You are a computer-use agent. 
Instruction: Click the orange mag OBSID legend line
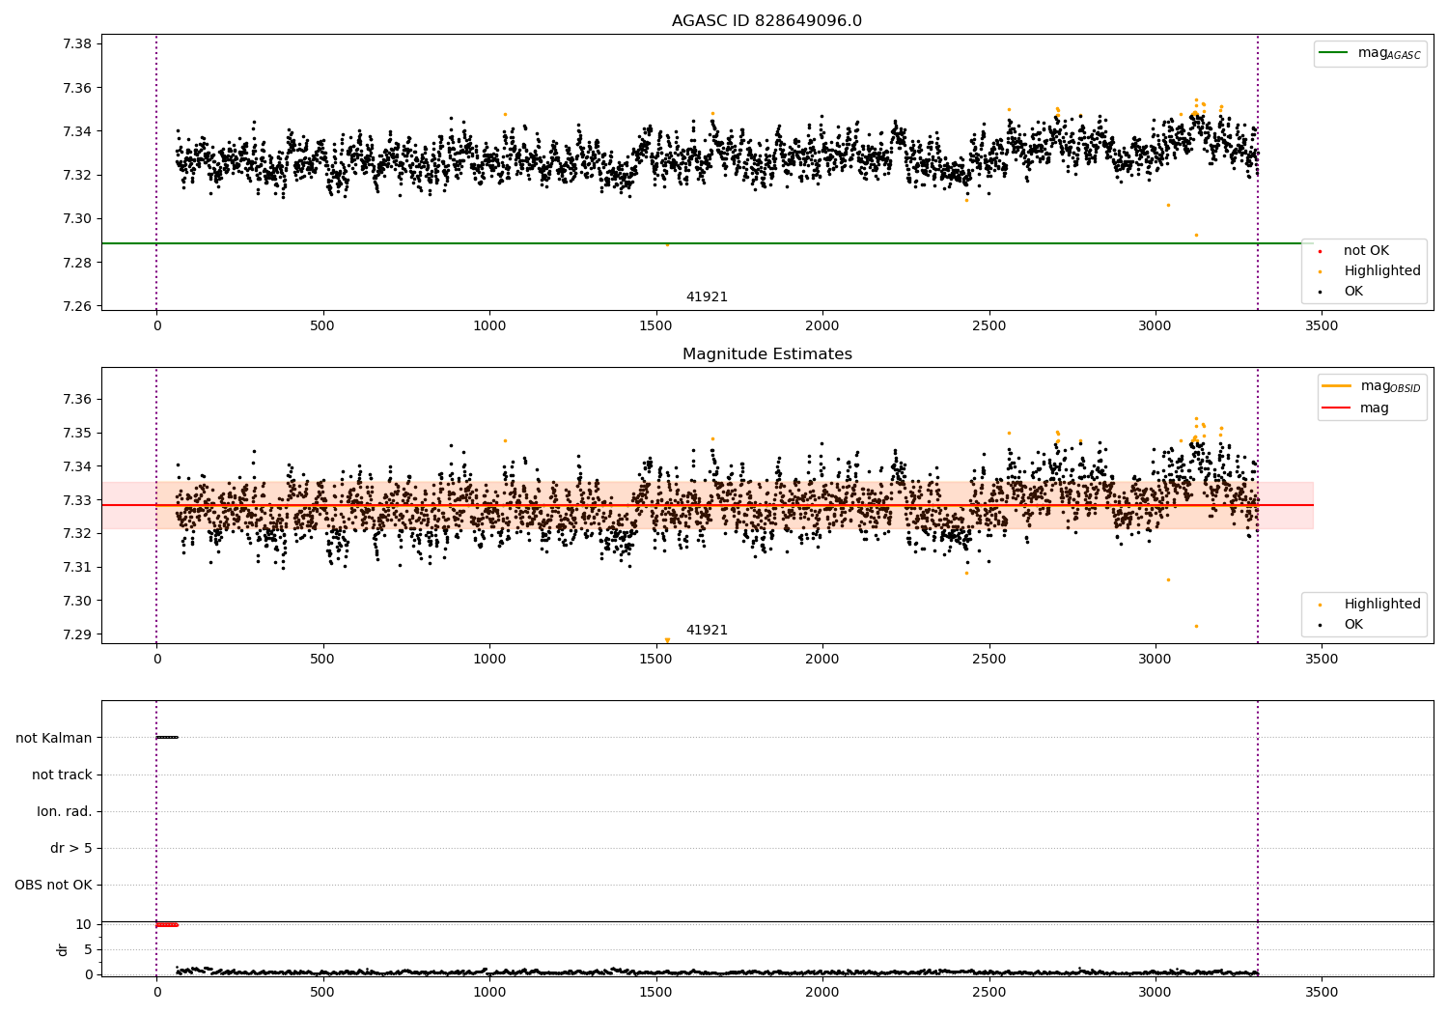1338,386
